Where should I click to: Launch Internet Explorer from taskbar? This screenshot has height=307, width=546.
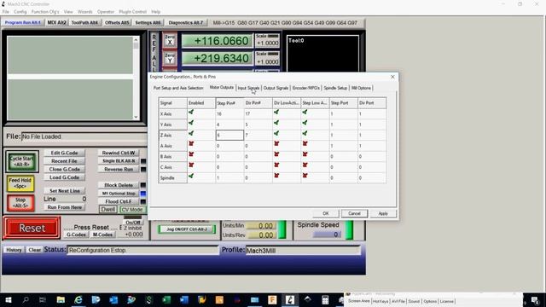[x=78, y=299]
